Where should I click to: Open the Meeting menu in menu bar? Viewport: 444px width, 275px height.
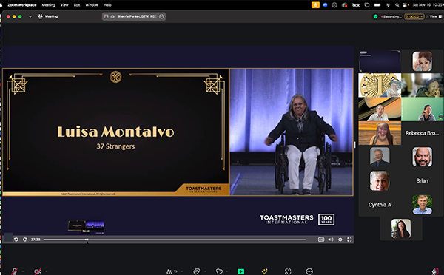[x=48, y=5]
